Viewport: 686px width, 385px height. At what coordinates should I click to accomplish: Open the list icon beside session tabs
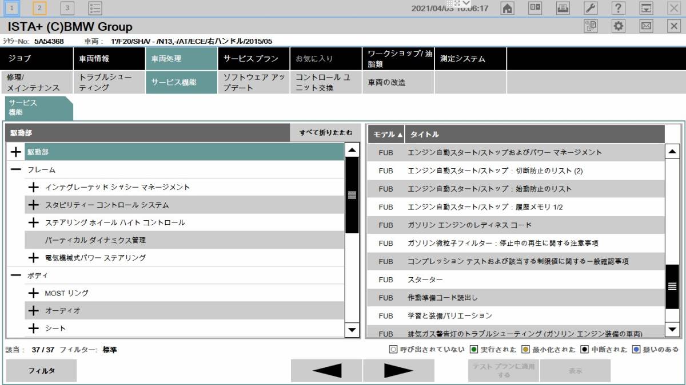click(95, 8)
